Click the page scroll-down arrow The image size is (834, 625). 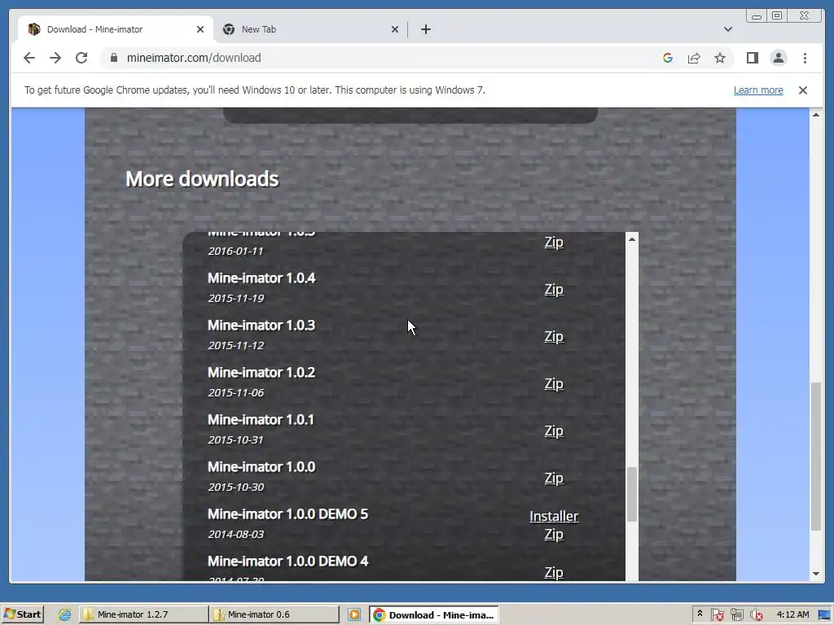pyautogui.click(x=816, y=574)
